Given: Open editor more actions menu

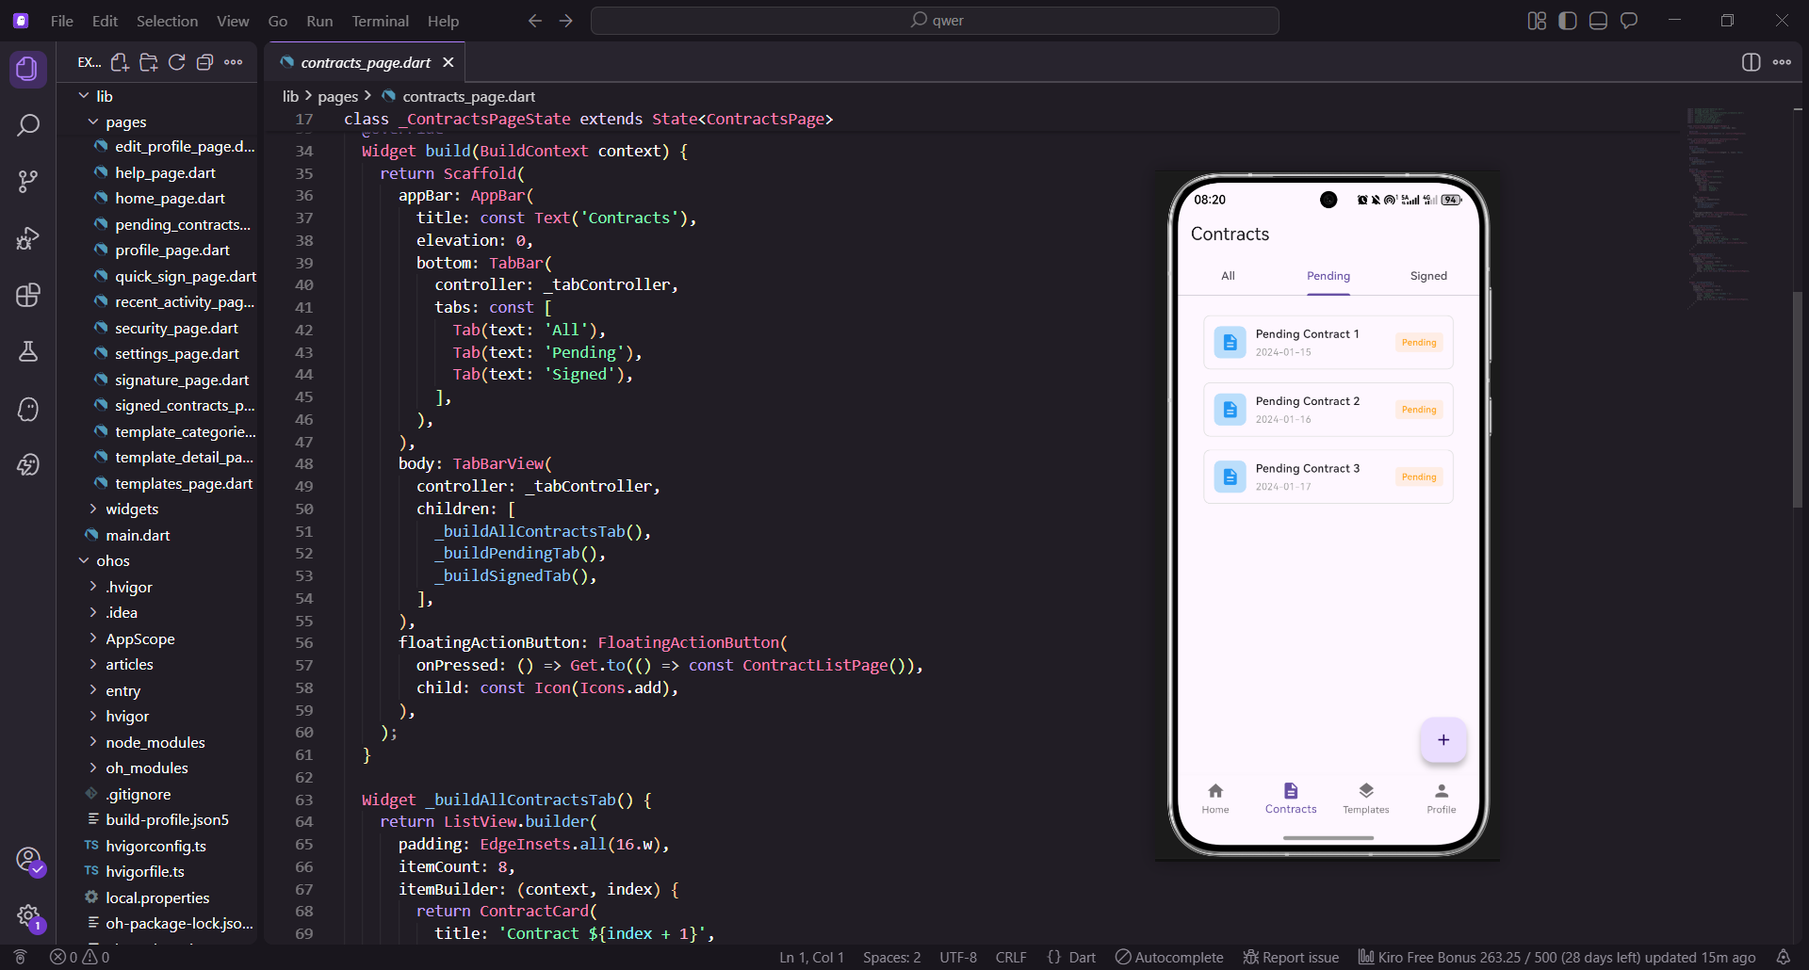Looking at the screenshot, I should (x=1782, y=62).
